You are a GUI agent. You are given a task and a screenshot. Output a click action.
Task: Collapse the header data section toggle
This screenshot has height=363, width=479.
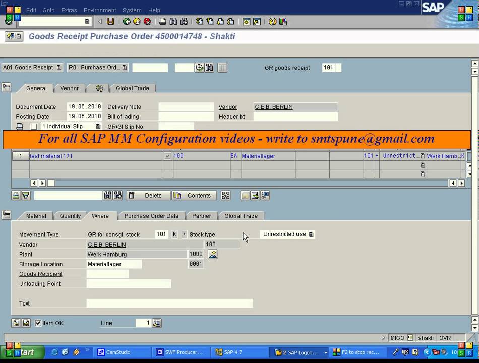7,87
